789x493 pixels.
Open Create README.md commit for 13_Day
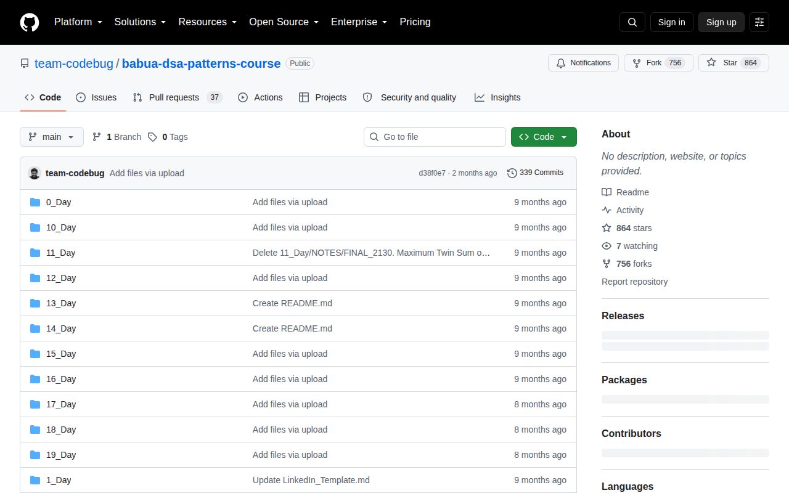292,303
